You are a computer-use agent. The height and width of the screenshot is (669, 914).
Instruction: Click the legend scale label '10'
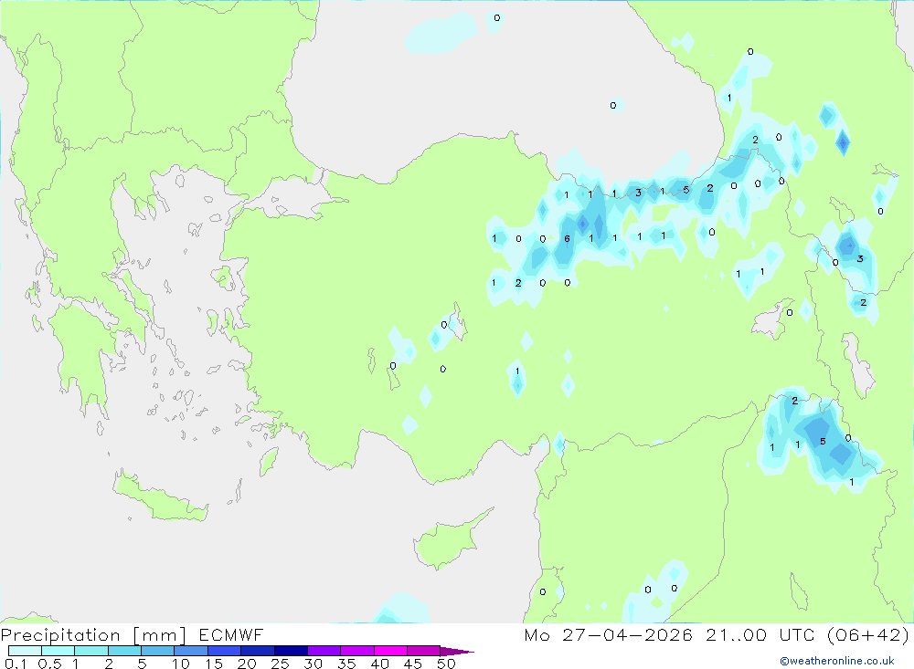tap(180, 664)
